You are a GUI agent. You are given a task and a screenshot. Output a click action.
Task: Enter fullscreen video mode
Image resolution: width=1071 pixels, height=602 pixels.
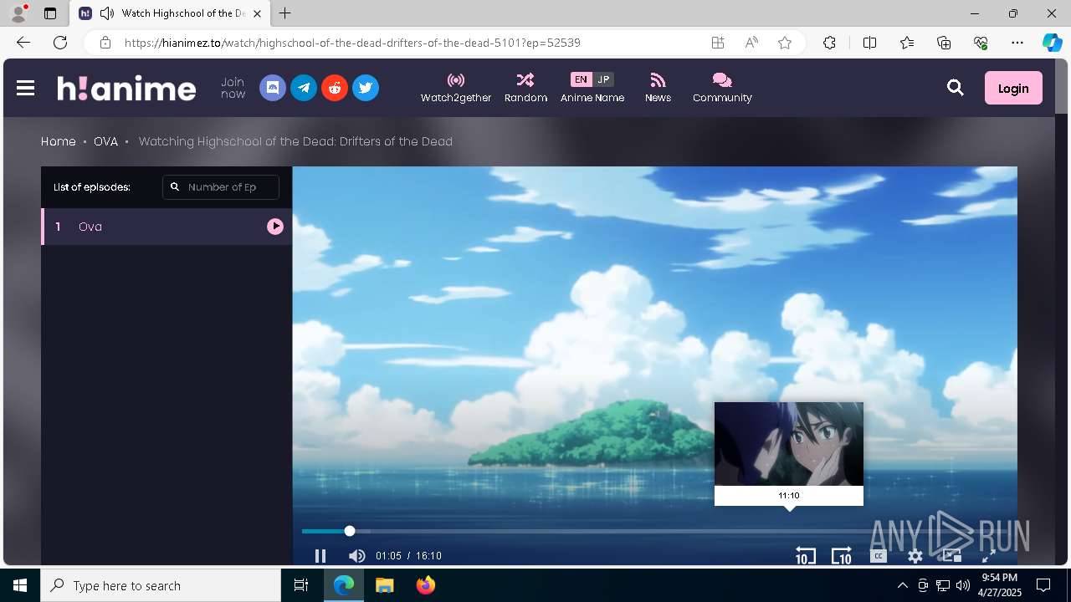(988, 556)
